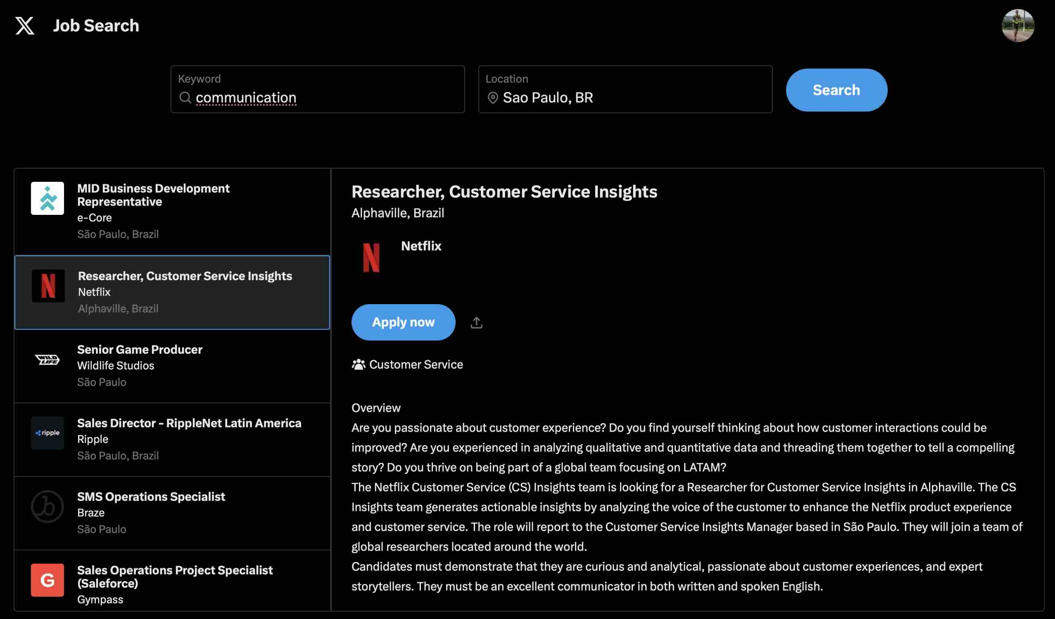Click the Overview section heading

[375, 408]
